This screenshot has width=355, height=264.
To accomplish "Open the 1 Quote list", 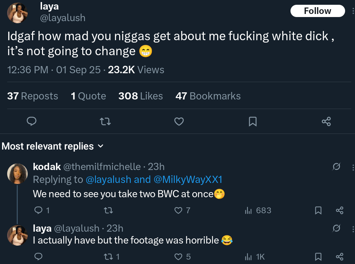I will click(88, 96).
